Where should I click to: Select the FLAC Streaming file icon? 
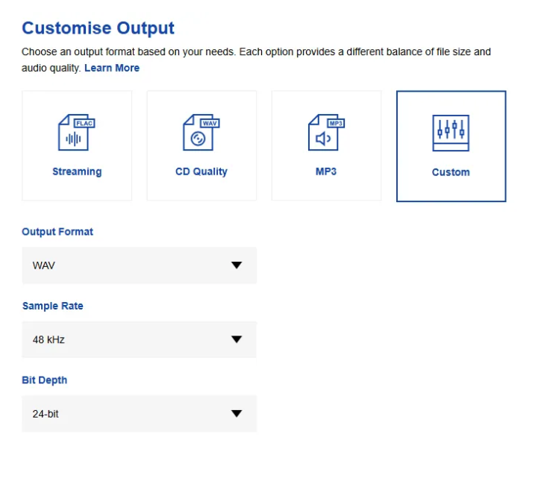pos(76,134)
